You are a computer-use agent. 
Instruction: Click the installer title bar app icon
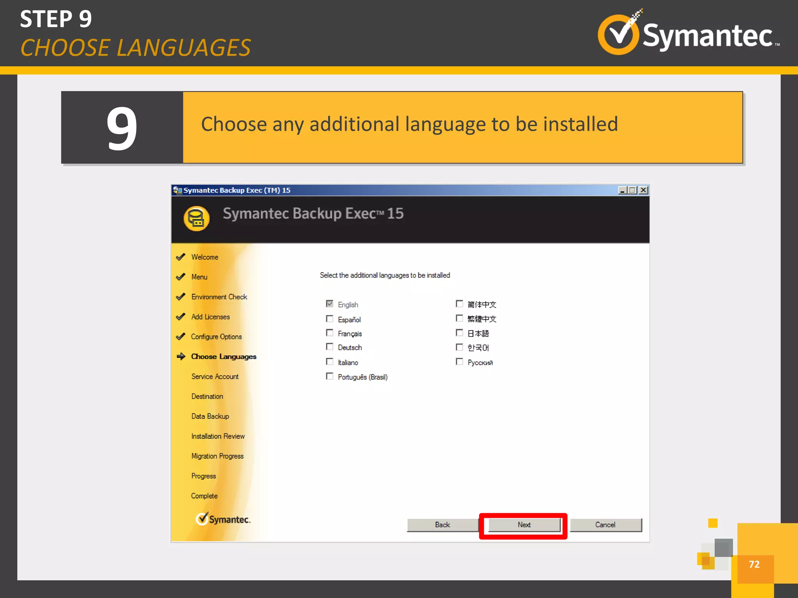click(177, 190)
